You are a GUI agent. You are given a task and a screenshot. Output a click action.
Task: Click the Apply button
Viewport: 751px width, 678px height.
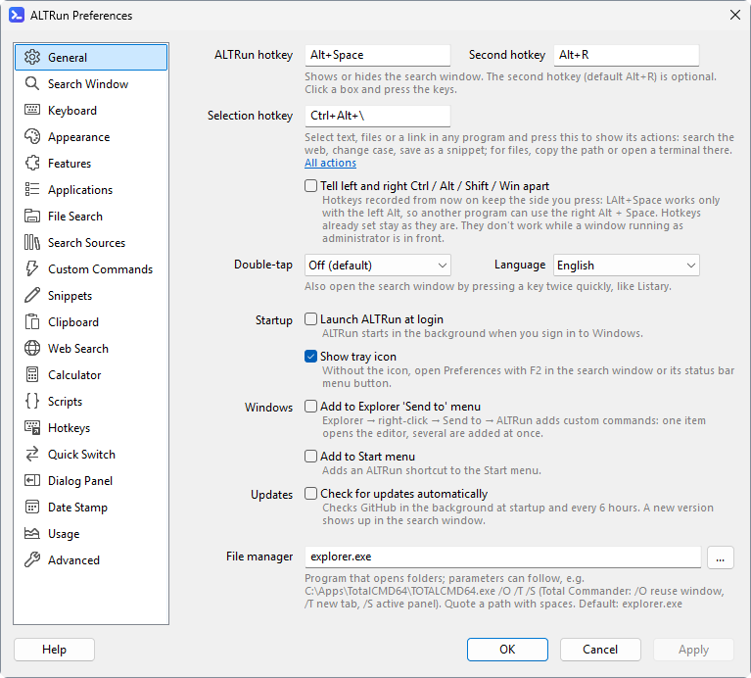[693, 650]
